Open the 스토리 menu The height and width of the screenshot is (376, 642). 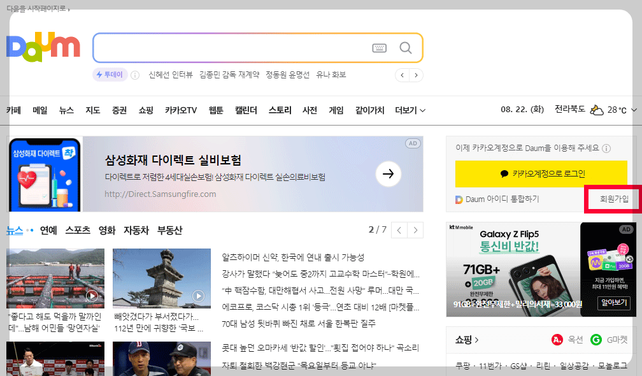point(280,110)
